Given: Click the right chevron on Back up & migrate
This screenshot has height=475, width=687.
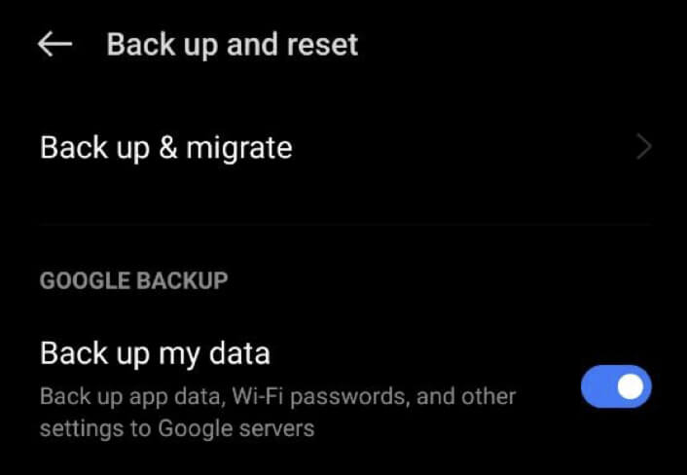Looking at the screenshot, I should 643,147.
